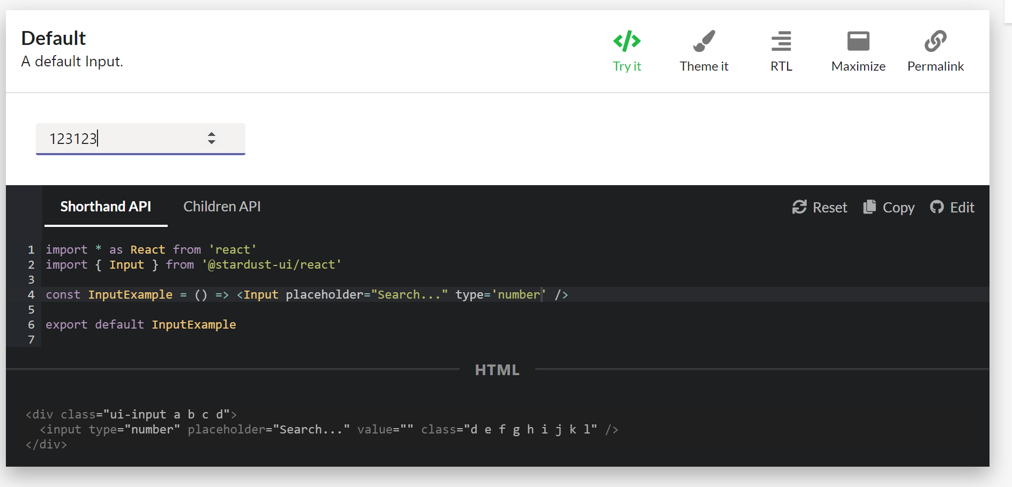1012x487 pixels.
Task: Maximize the example with the Maximize icon
Action: [x=858, y=40]
